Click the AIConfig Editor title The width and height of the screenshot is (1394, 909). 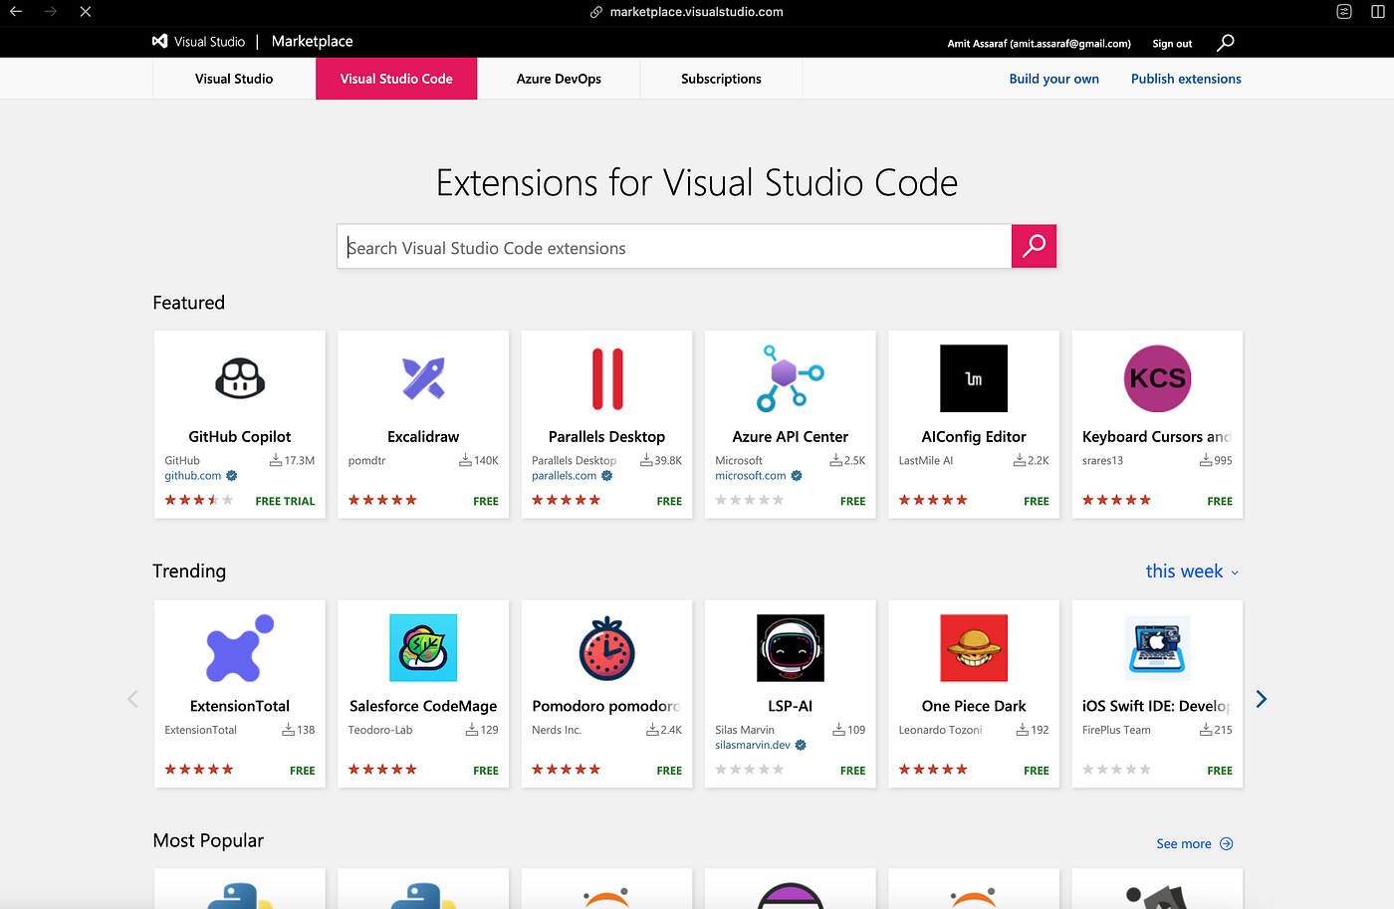coord(974,436)
